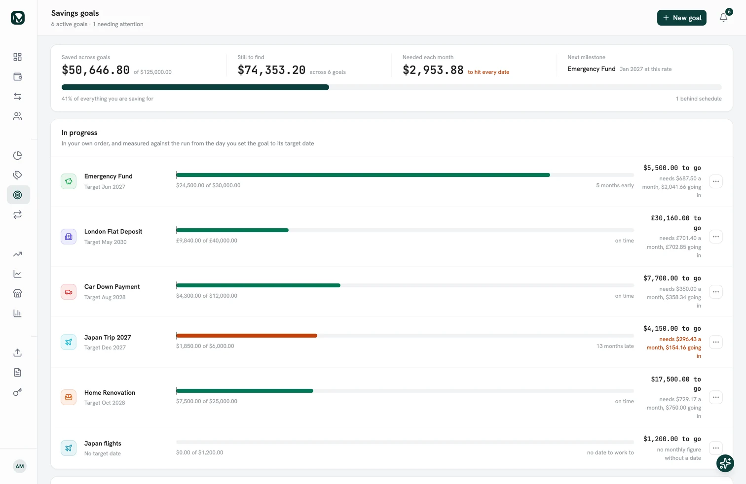Click the Japan Trip 2027 plane icon

[x=69, y=342]
